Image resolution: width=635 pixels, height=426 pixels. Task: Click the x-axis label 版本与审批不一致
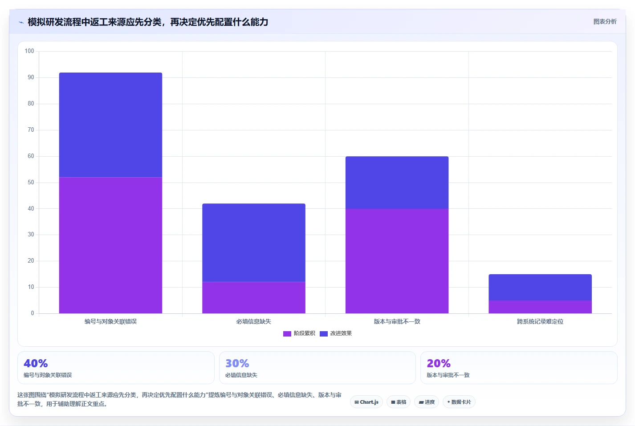[397, 321]
